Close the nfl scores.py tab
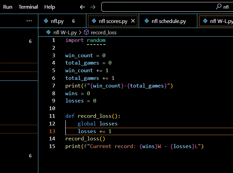233x173 pixels. click(x=133, y=21)
